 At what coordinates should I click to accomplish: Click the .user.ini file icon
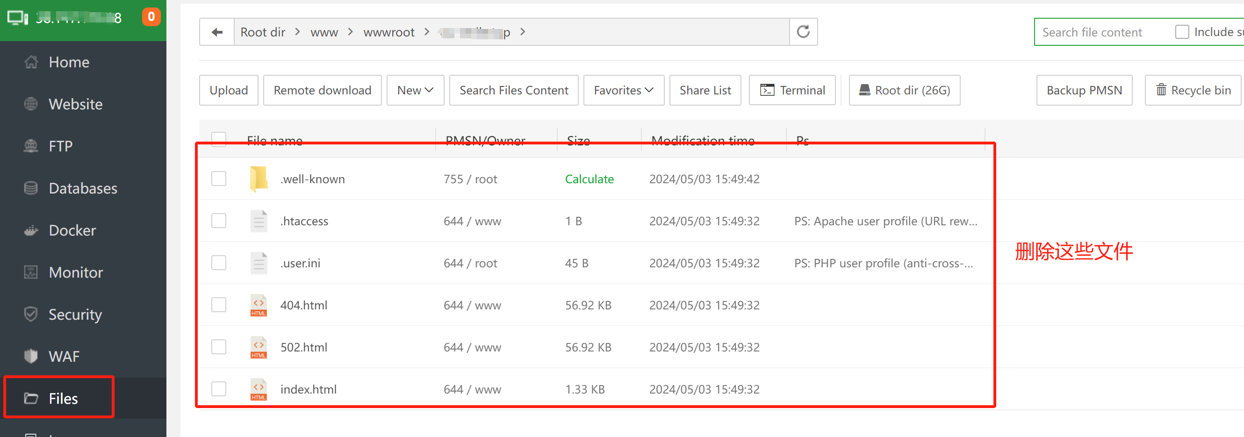click(x=259, y=263)
